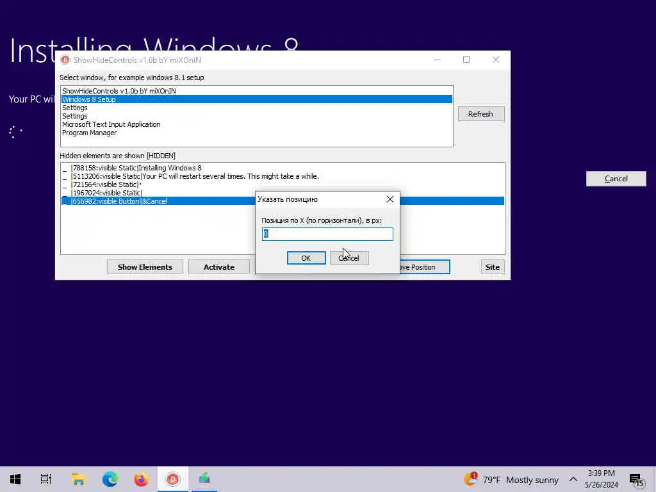Select element 721564 visible Static
This screenshot has width=656, height=492.
coord(283,184)
